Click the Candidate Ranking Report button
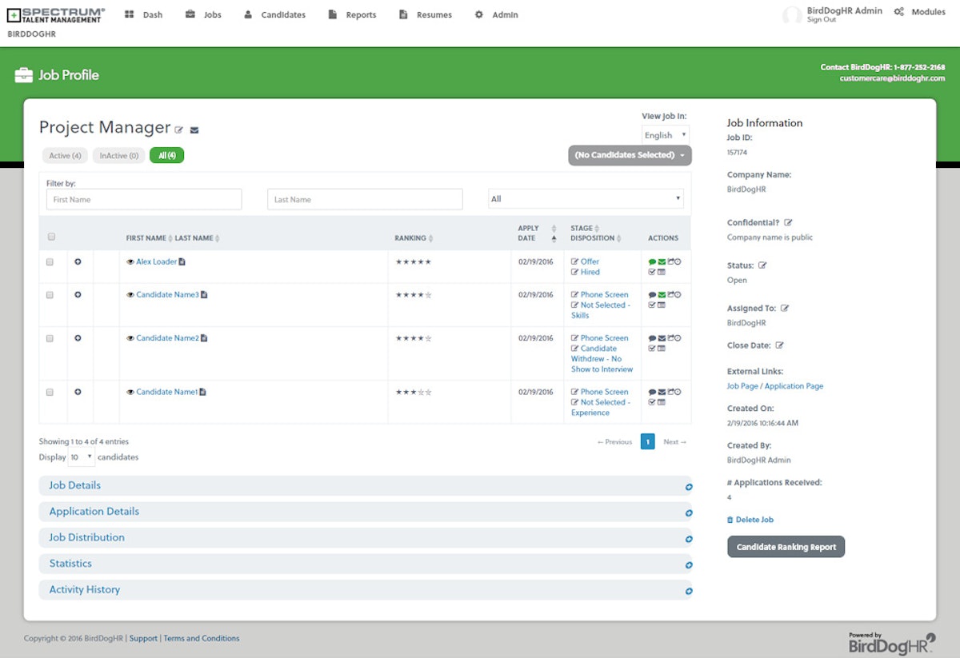The height and width of the screenshot is (658, 960). [x=786, y=547]
